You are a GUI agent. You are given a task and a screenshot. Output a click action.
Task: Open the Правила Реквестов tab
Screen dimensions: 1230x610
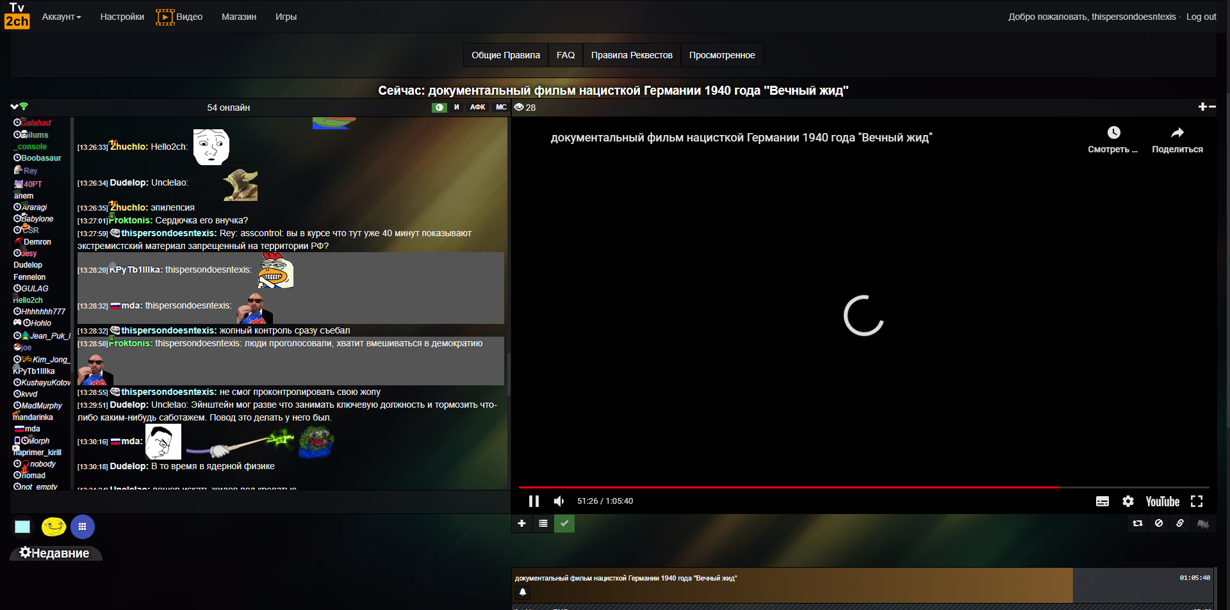pos(632,55)
